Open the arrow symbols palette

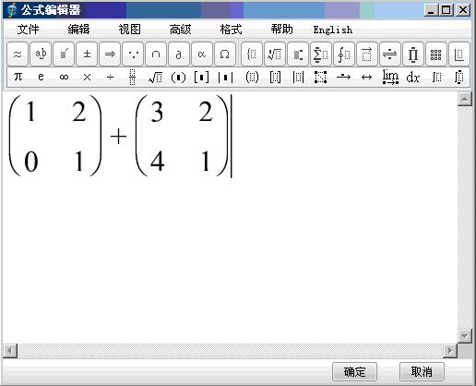pos(110,54)
